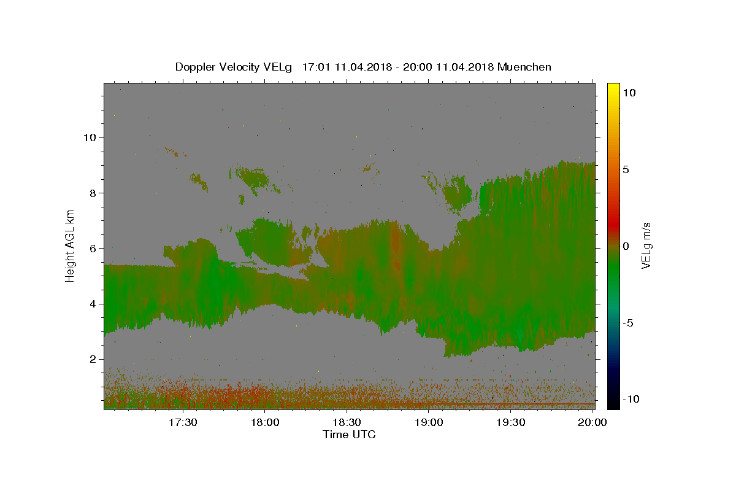Click the '20:00' time axis label
This screenshot has width=736, height=491.
point(592,422)
